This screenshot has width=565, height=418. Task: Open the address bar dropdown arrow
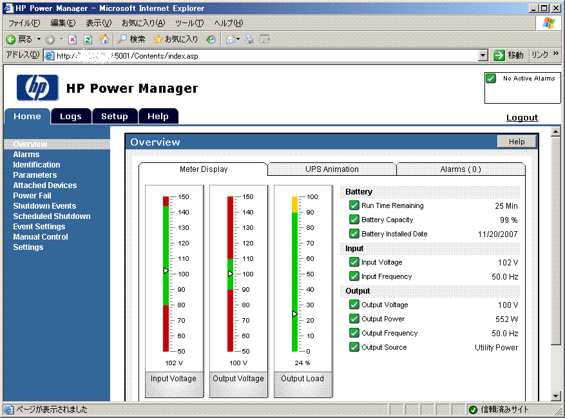point(483,56)
